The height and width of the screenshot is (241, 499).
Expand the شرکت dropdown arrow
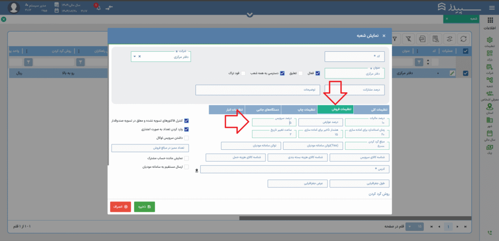pos(135,57)
